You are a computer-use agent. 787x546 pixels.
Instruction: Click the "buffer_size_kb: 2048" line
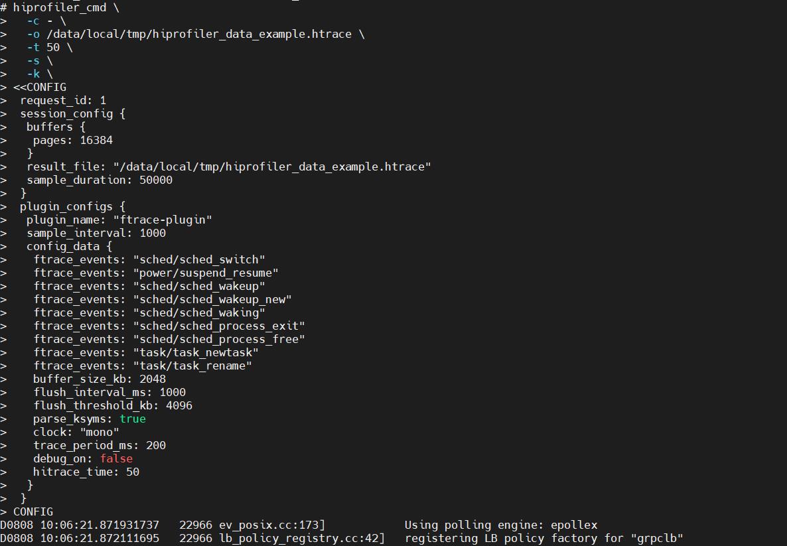(100, 379)
